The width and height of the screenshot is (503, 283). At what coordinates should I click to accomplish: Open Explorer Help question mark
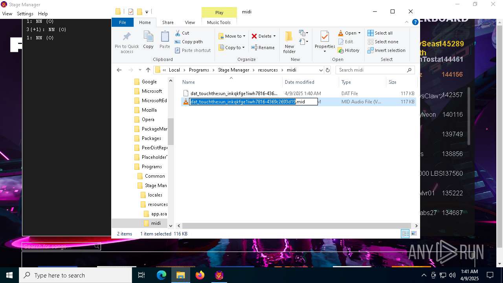click(415, 22)
